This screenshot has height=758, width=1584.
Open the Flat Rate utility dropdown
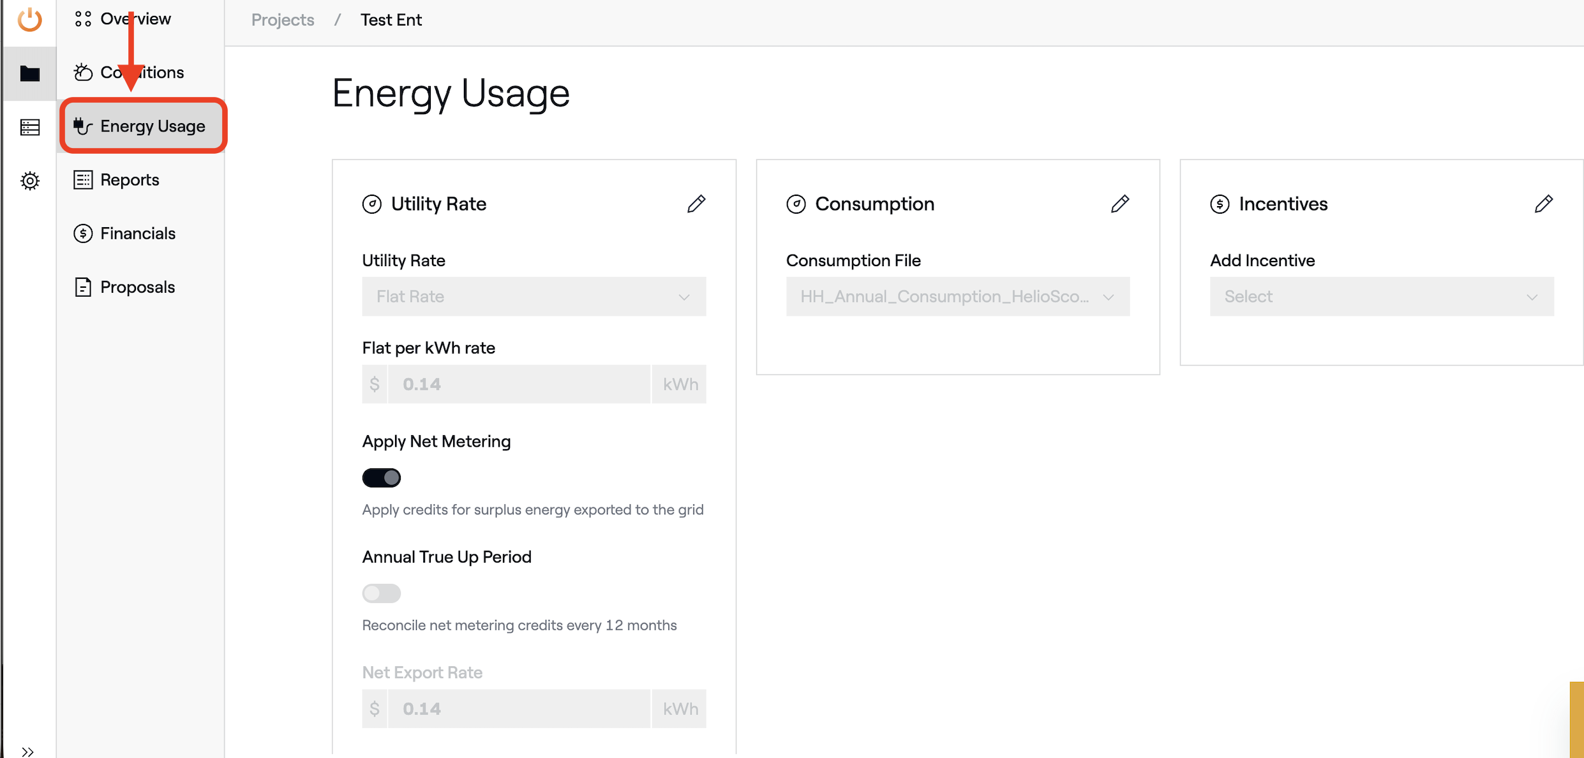click(x=534, y=297)
